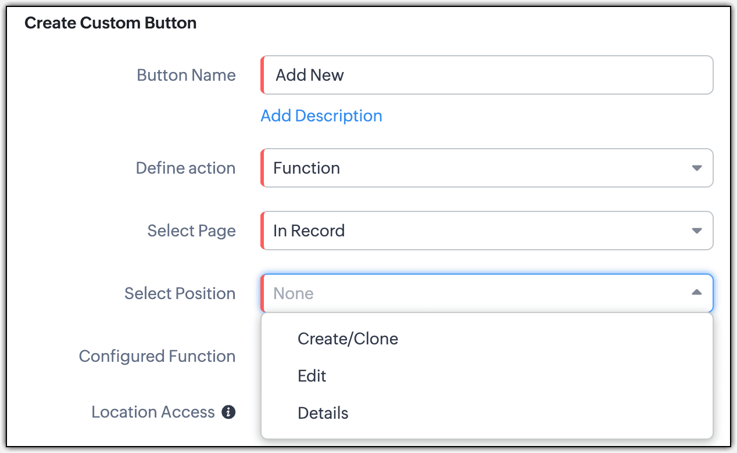Viewport: 737px width, 453px height.
Task: Click the Define action label
Action: click(x=185, y=168)
